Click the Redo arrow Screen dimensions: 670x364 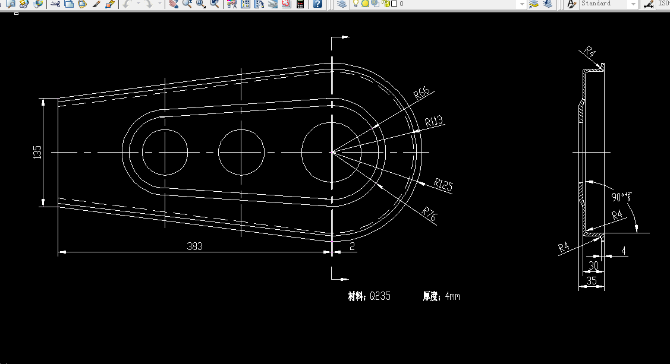click(148, 4)
